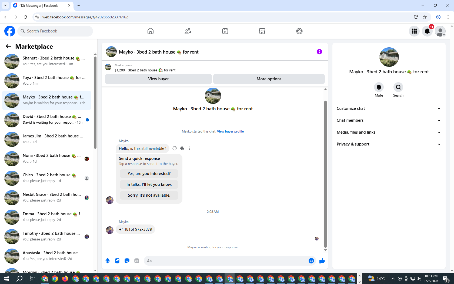Open Windows taskbar search
The height and width of the screenshot is (284, 454).
19,279
